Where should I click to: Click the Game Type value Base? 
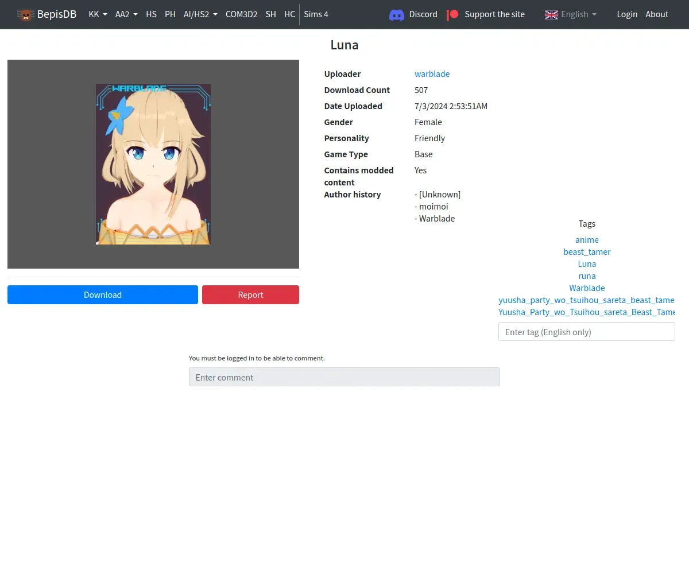coord(424,154)
